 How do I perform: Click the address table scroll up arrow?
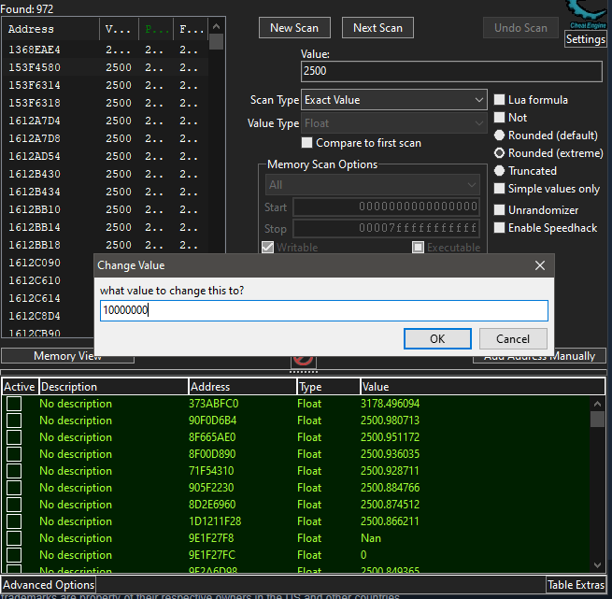pyautogui.click(x=597, y=404)
